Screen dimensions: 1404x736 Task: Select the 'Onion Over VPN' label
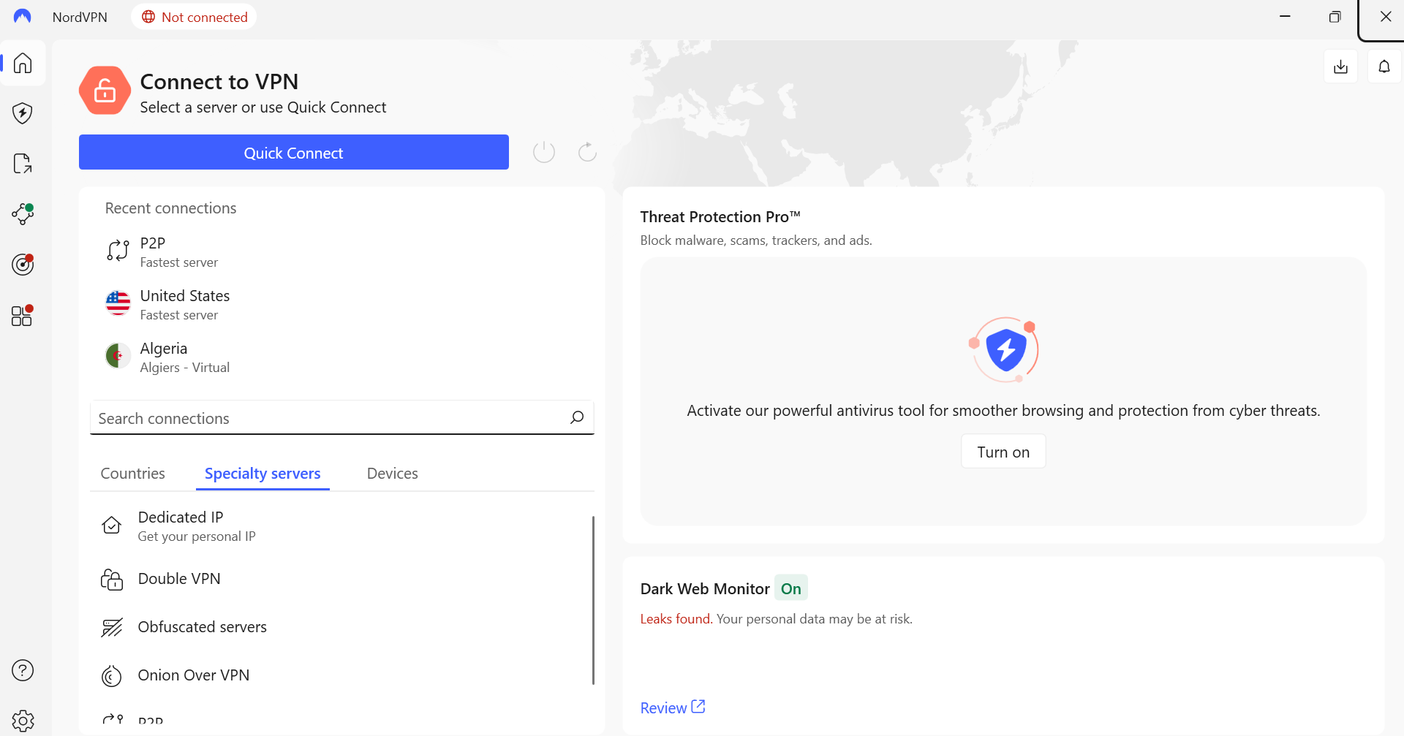pyautogui.click(x=194, y=675)
